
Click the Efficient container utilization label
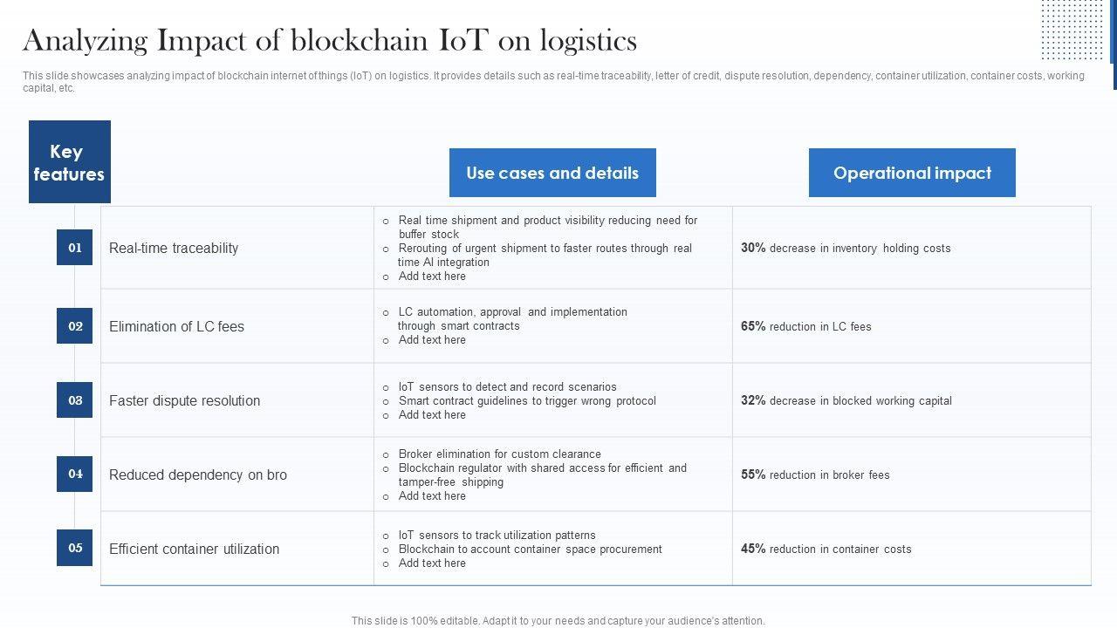(x=194, y=549)
